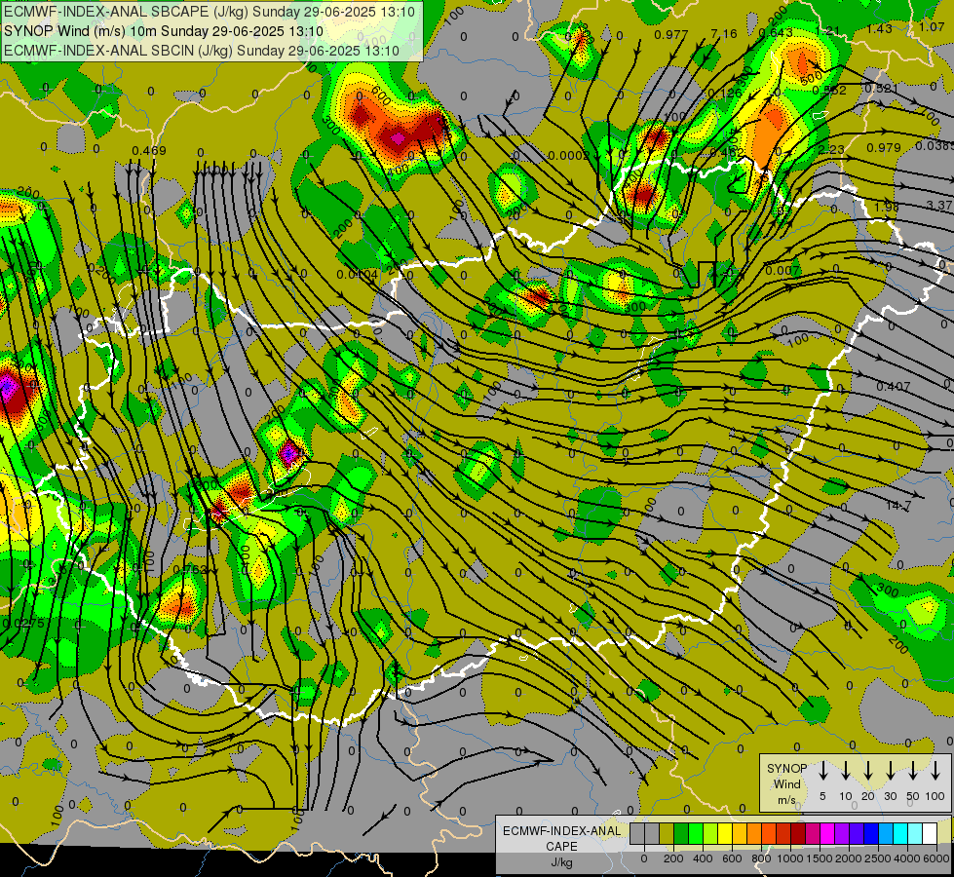954x877 pixels.
Task: Click the map value 0.0002
Action: (568, 156)
